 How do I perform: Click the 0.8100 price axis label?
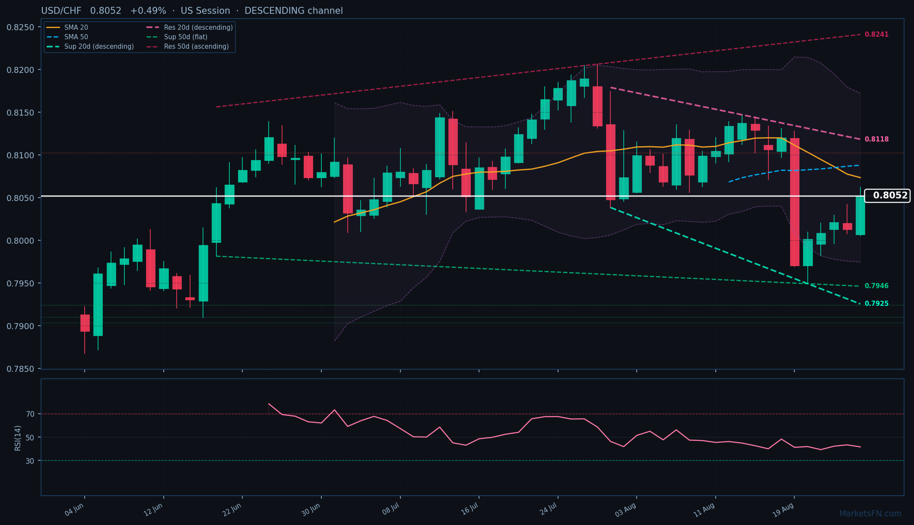coord(20,155)
